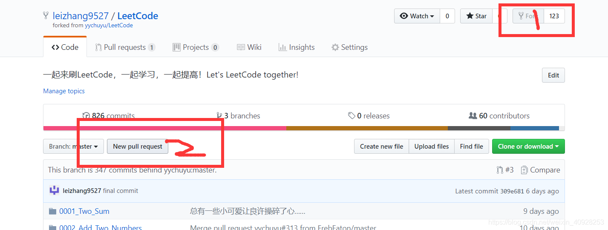This screenshot has height=230, width=608.
Task: Open latest commit hash 309e681
Action: pos(512,191)
